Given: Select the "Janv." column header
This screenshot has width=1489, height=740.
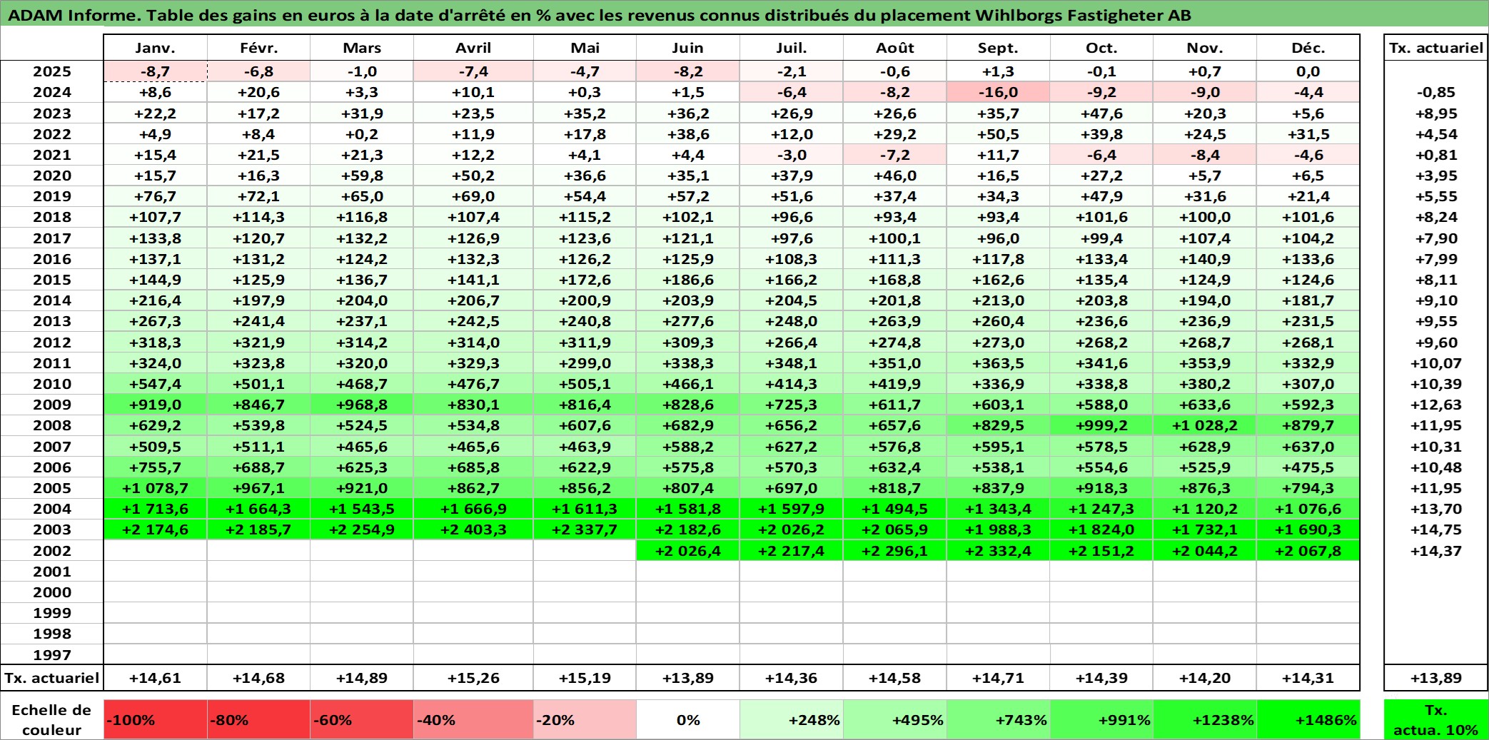Looking at the screenshot, I should [156, 48].
